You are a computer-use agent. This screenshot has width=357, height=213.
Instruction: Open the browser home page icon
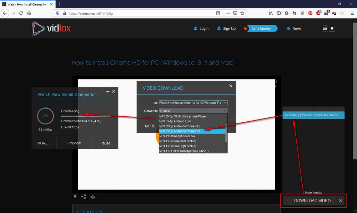[x=29, y=13]
